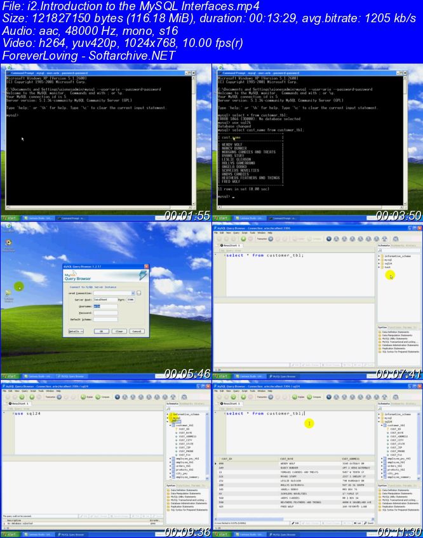
Task: Collapse customer_tbl in 00:11:30 schemata tree
Action: 382,426
